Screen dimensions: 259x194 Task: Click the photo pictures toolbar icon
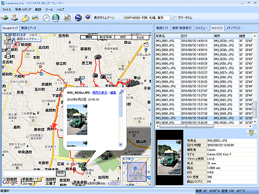click(x=35, y=18)
